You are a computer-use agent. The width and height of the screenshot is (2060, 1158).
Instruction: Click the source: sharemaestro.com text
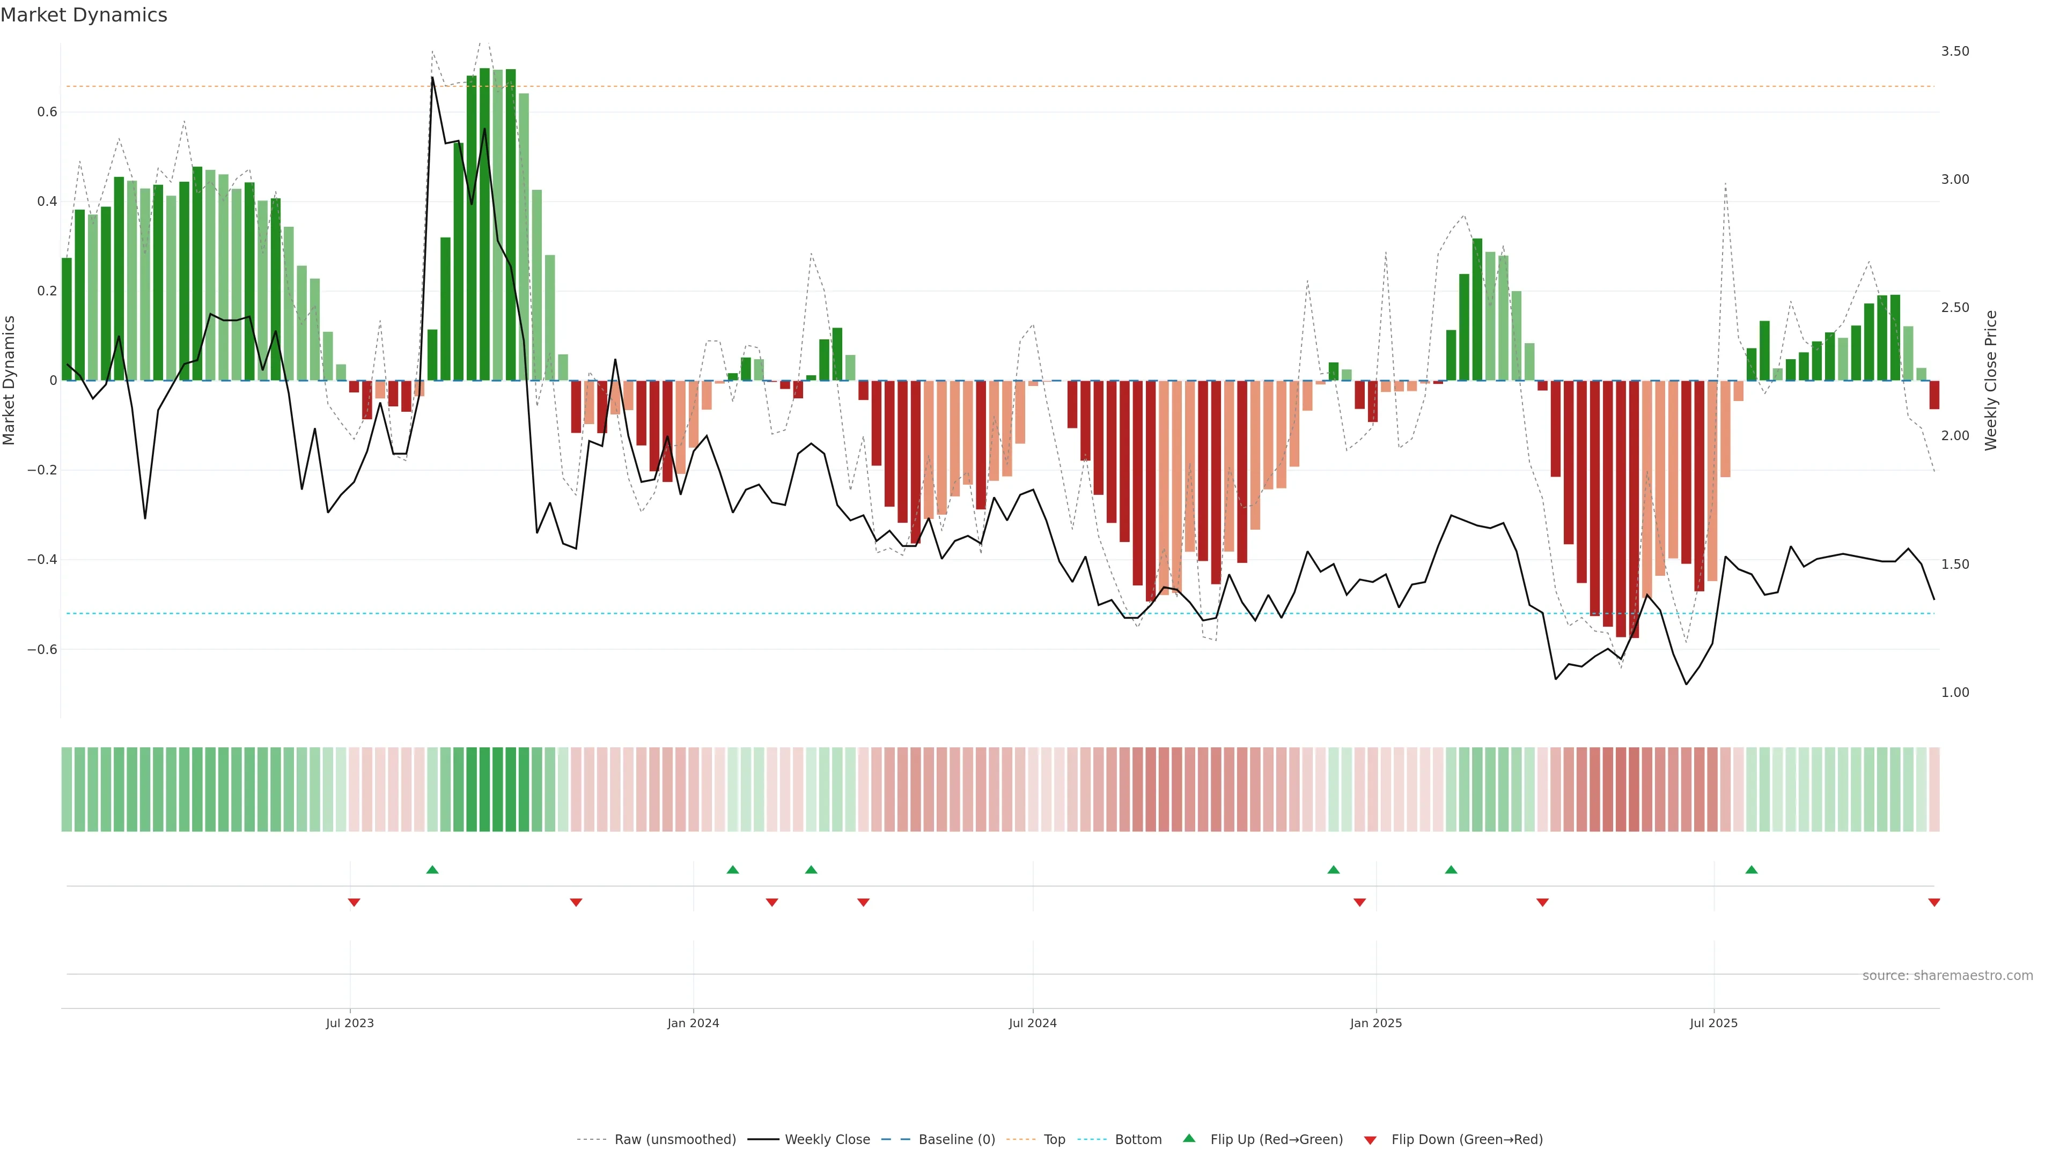pyautogui.click(x=1947, y=975)
